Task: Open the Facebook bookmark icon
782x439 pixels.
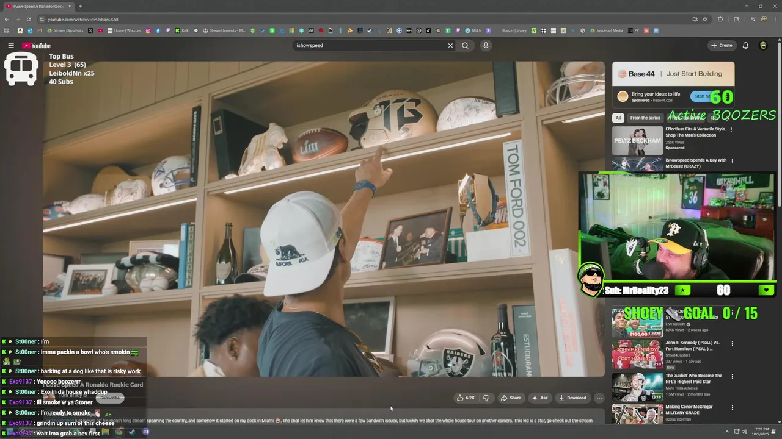Action: tap(158, 30)
